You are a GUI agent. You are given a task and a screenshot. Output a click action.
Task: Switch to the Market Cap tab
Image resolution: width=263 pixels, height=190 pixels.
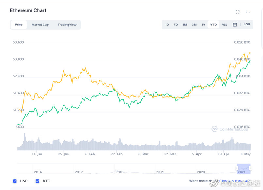tap(40, 25)
